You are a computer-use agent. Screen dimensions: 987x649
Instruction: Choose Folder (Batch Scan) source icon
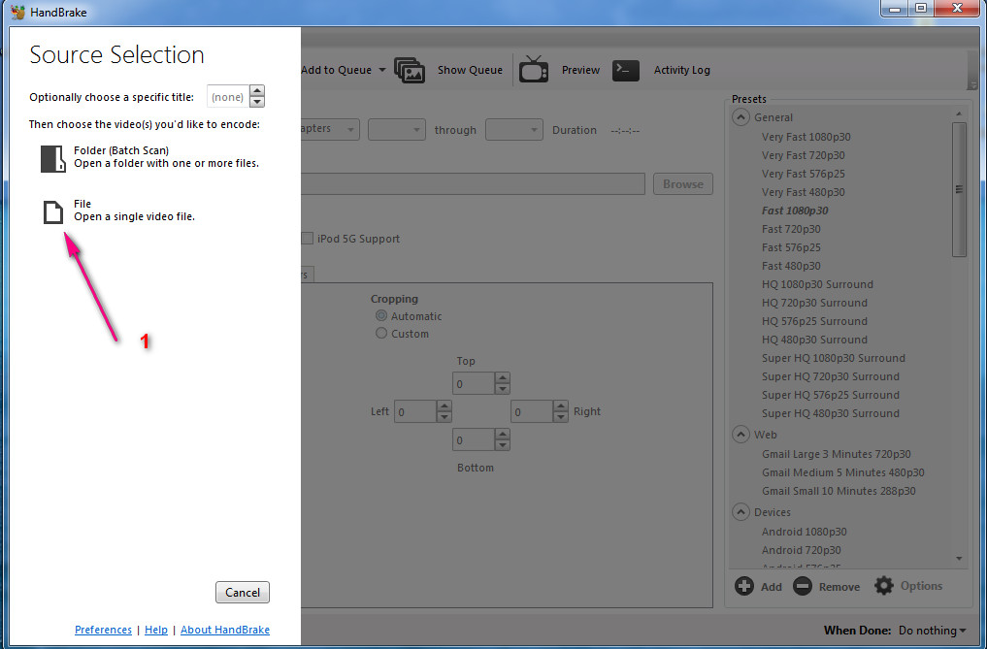click(x=52, y=159)
